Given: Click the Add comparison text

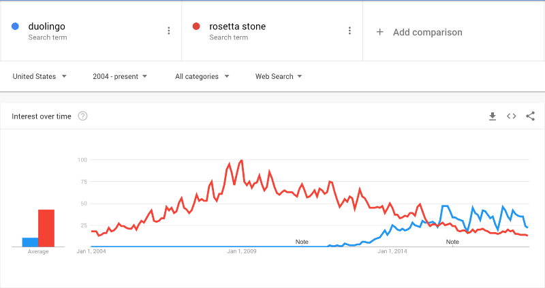Looking at the screenshot, I should click(x=427, y=32).
